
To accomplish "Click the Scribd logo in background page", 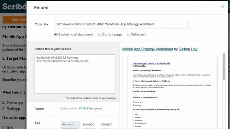I will tap(14, 6).
